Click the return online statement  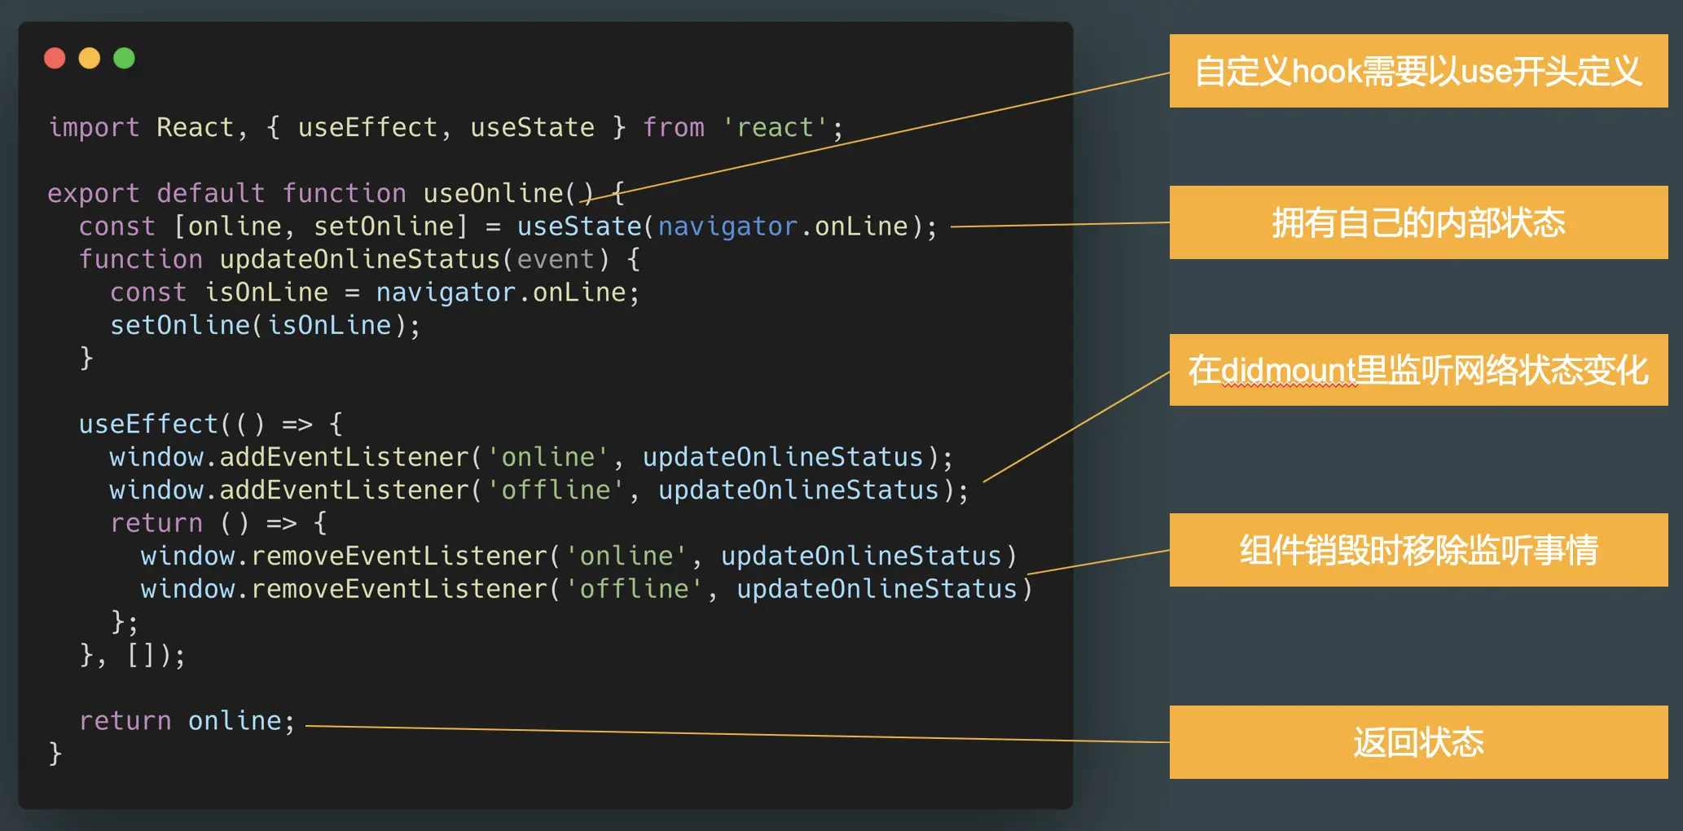coord(186,719)
